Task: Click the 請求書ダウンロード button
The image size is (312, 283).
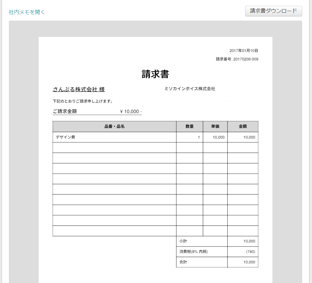Action: coord(273,11)
